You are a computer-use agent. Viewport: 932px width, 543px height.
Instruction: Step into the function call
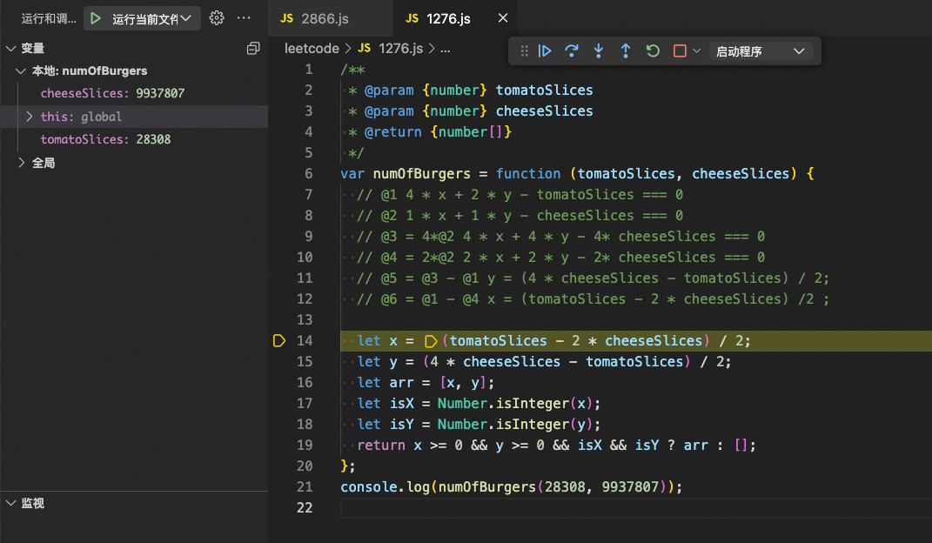click(599, 51)
